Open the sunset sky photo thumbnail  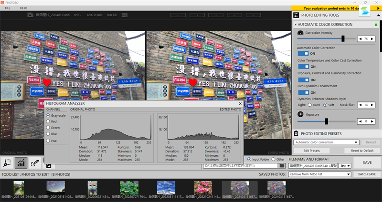coord(56,187)
